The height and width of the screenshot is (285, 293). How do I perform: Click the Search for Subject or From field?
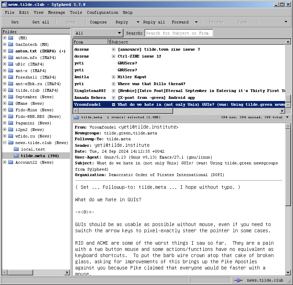(x=179, y=33)
